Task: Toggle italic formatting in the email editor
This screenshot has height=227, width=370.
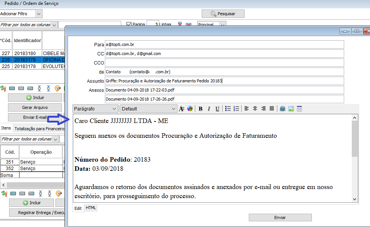Action: 209,109
